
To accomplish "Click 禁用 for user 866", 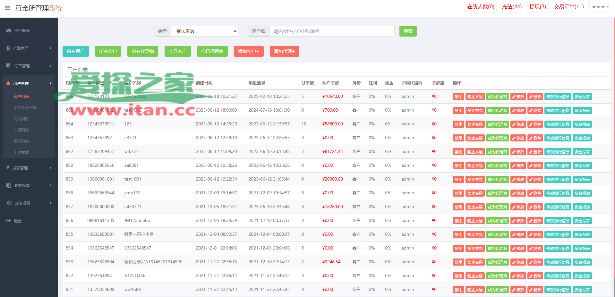I will click(458, 97).
